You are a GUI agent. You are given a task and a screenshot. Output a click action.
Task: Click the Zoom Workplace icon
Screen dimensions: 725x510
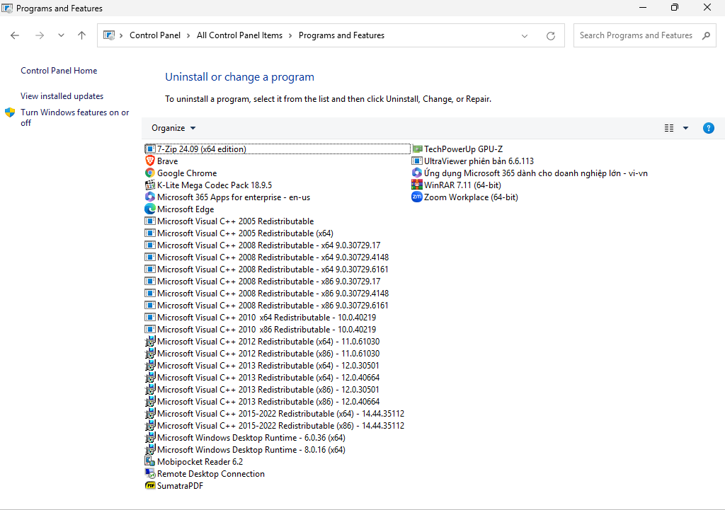pos(417,197)
